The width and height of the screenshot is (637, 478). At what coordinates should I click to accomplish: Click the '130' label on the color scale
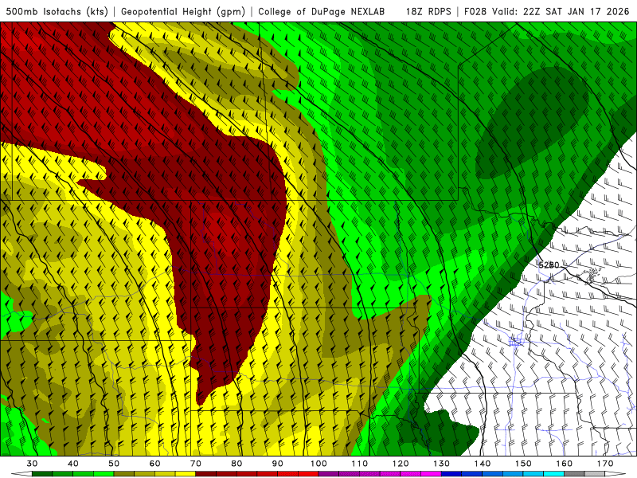[x=442, y=464]
